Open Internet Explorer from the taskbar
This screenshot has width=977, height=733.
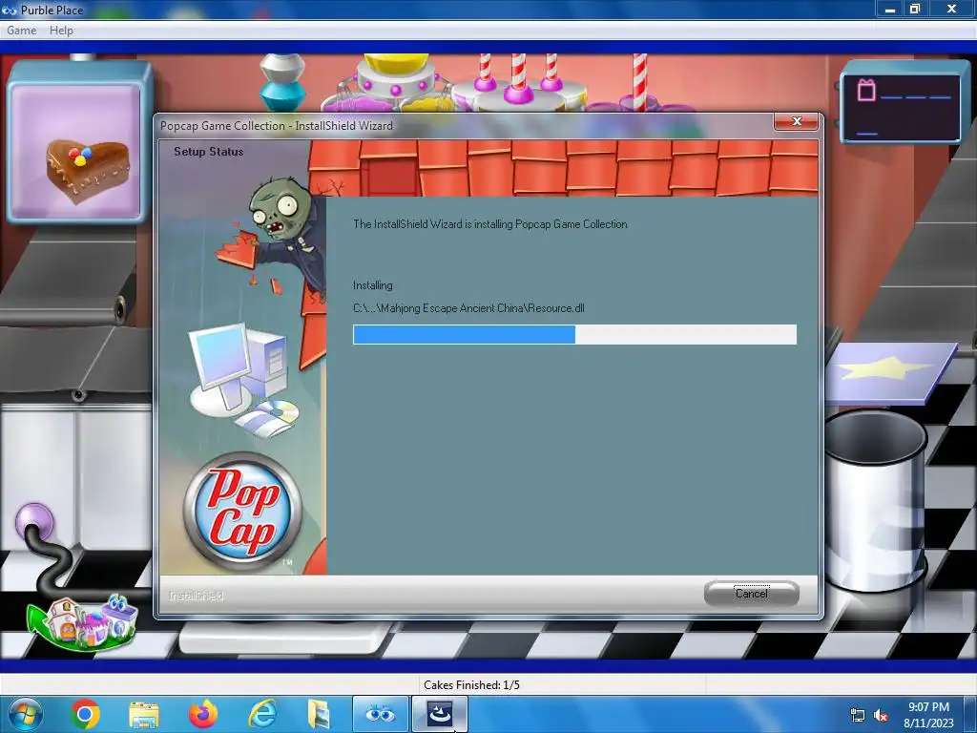(261, 714)
